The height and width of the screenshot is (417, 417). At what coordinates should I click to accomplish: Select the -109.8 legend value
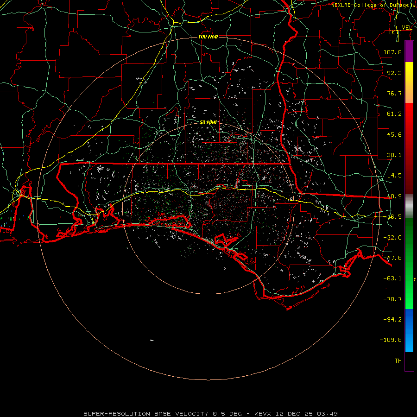click(391, 340)
